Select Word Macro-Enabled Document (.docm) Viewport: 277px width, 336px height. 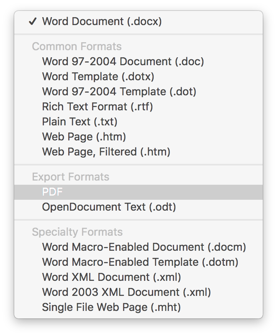[138, 247]
